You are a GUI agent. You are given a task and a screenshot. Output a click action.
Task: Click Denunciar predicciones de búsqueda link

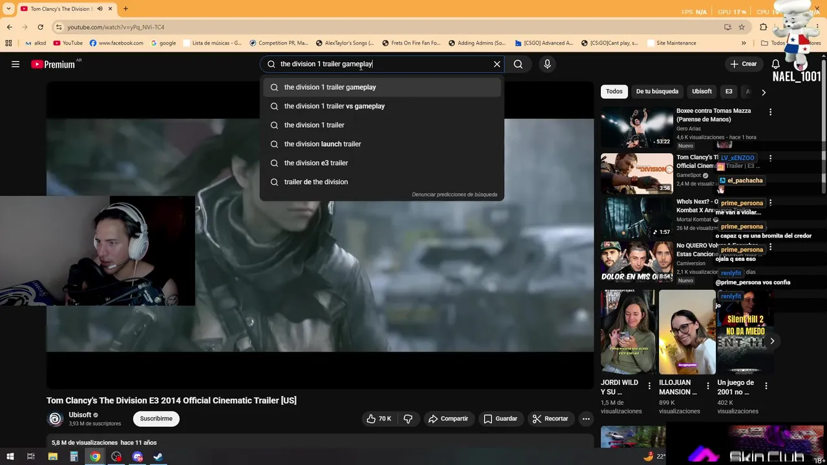[454, 194]
